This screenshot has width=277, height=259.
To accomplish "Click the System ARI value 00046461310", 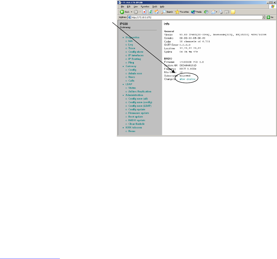I will tap(188, 65).
